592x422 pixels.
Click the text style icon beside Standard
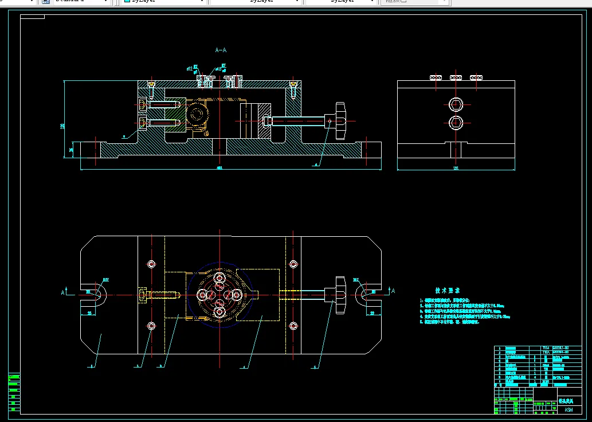click(46, 2)
